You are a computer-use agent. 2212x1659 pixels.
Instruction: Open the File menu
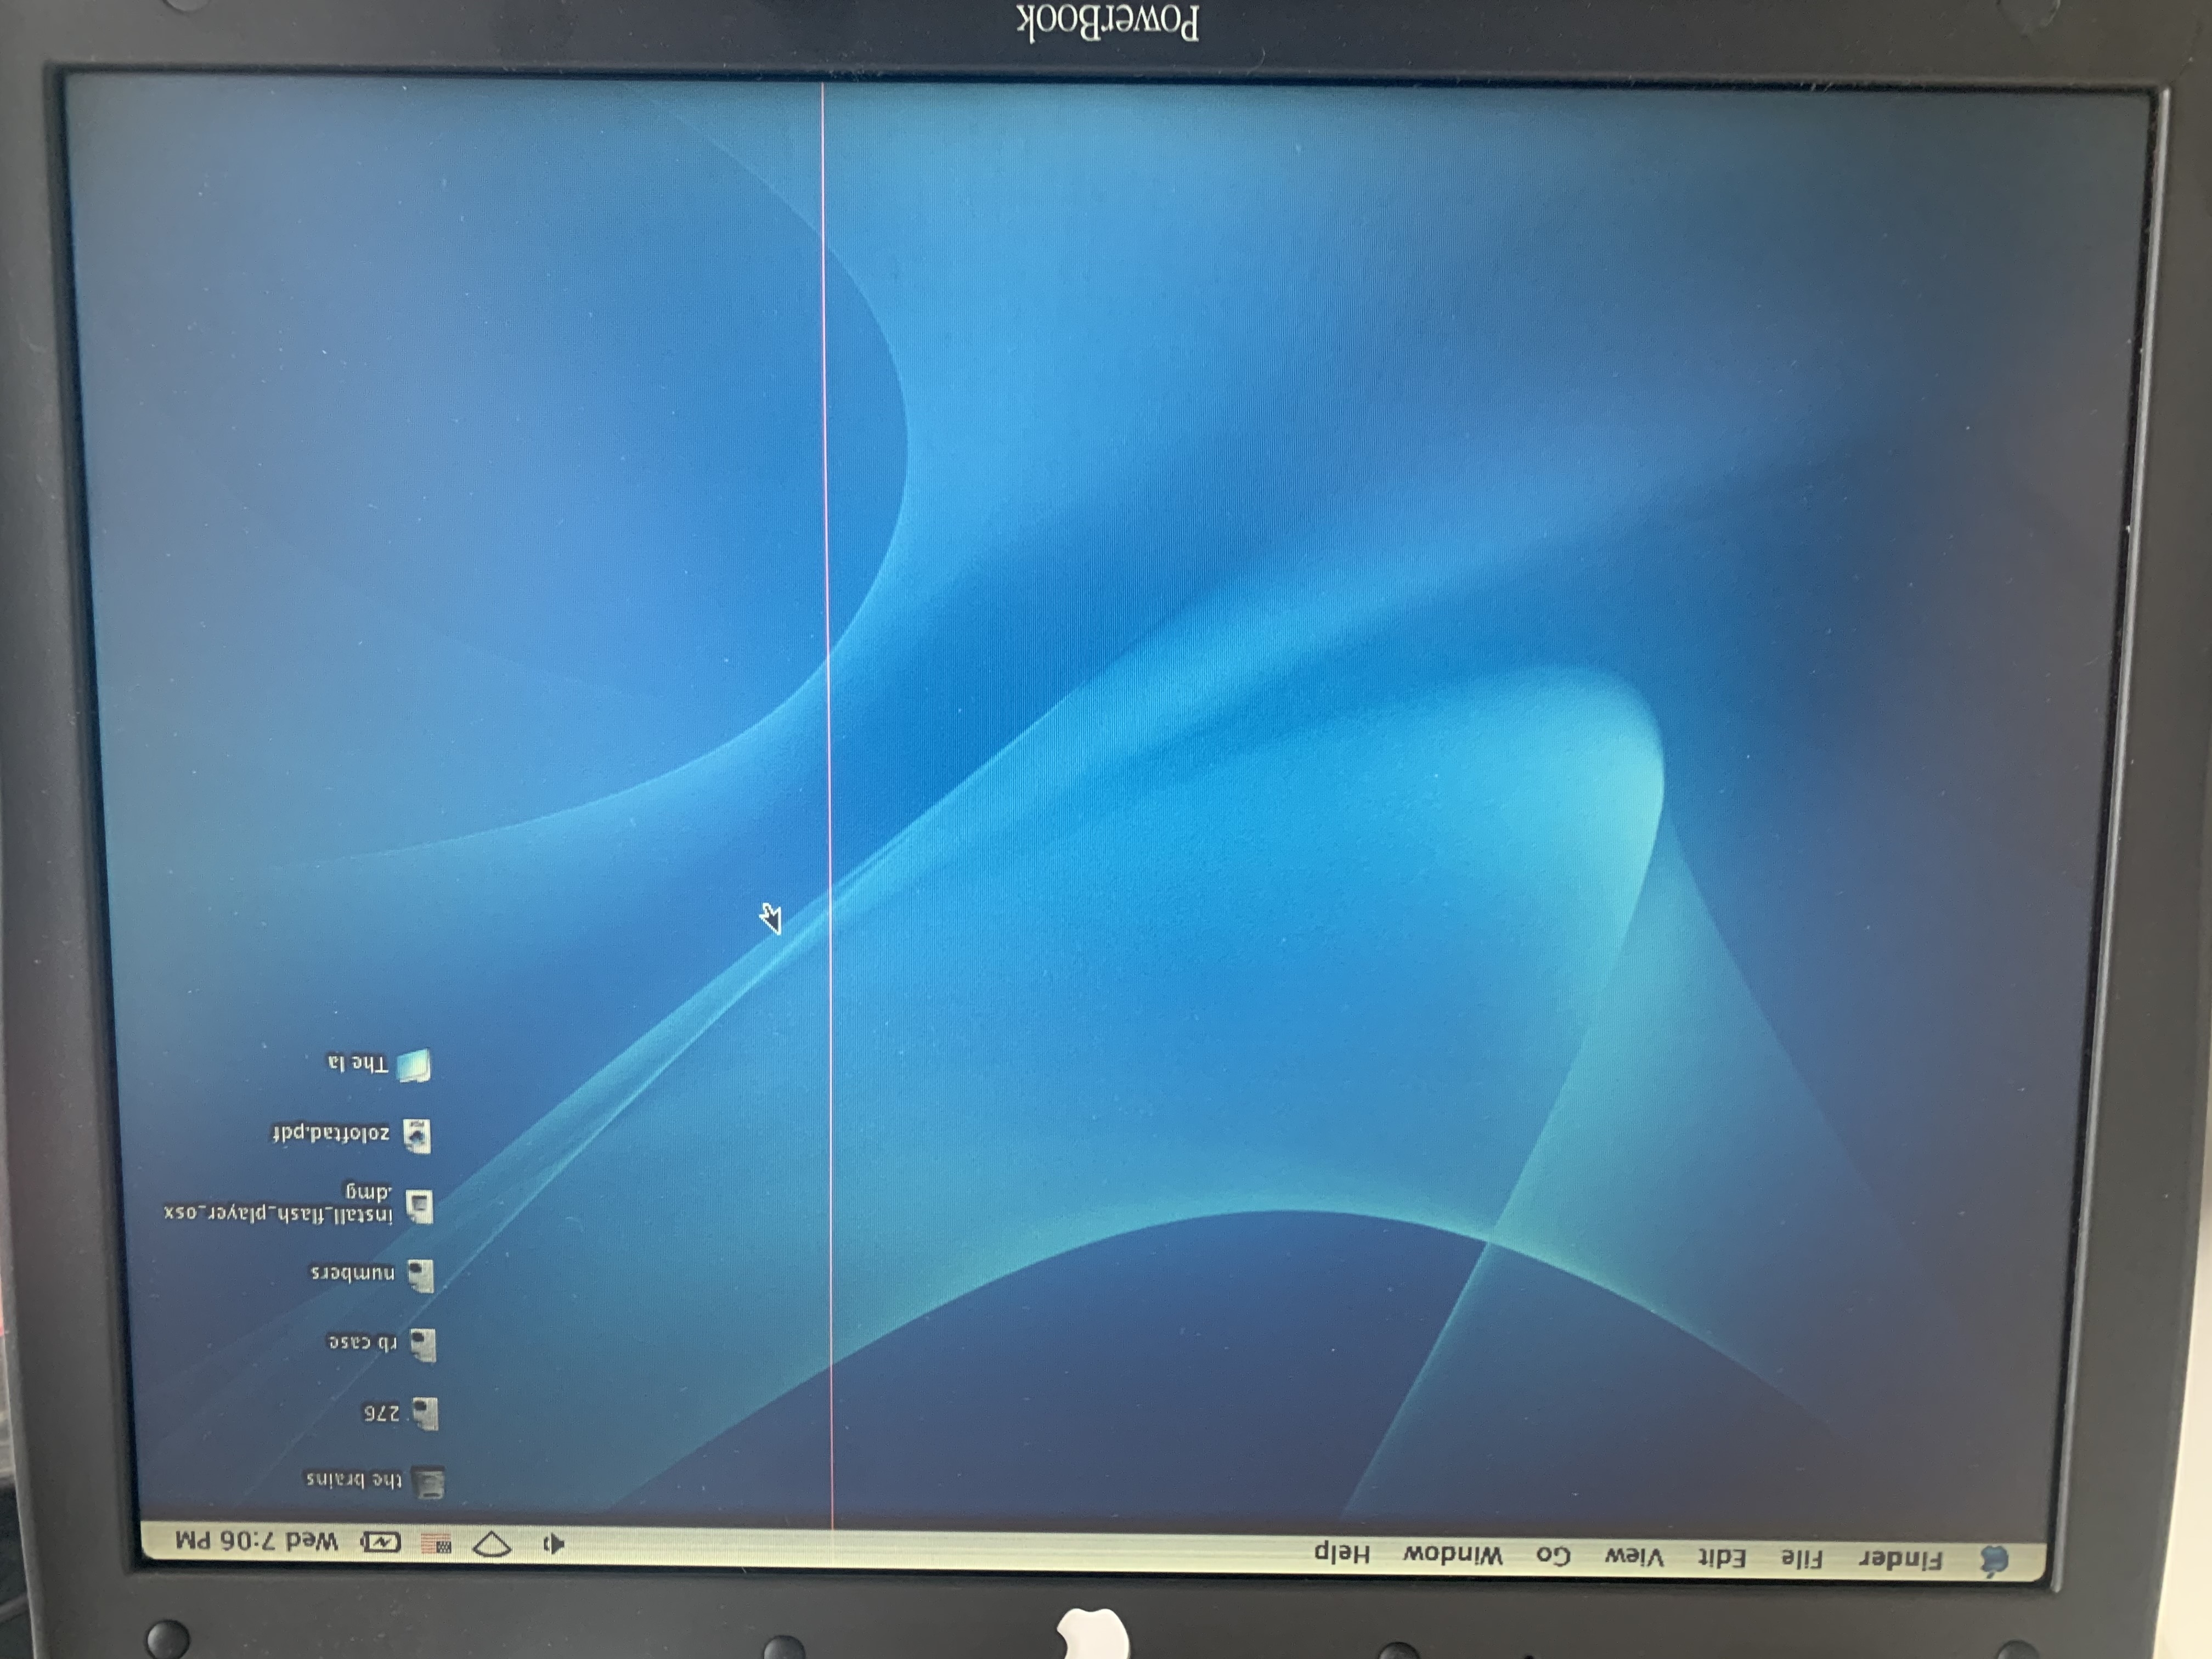(x=1802, y=1558)
